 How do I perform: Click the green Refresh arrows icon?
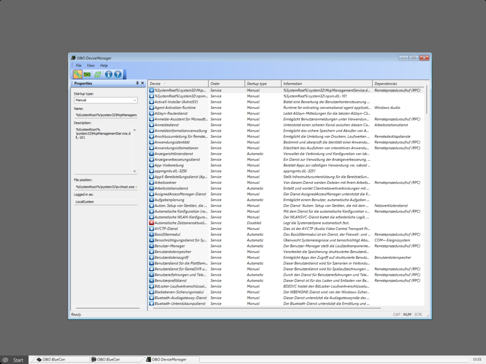point(98,74)
